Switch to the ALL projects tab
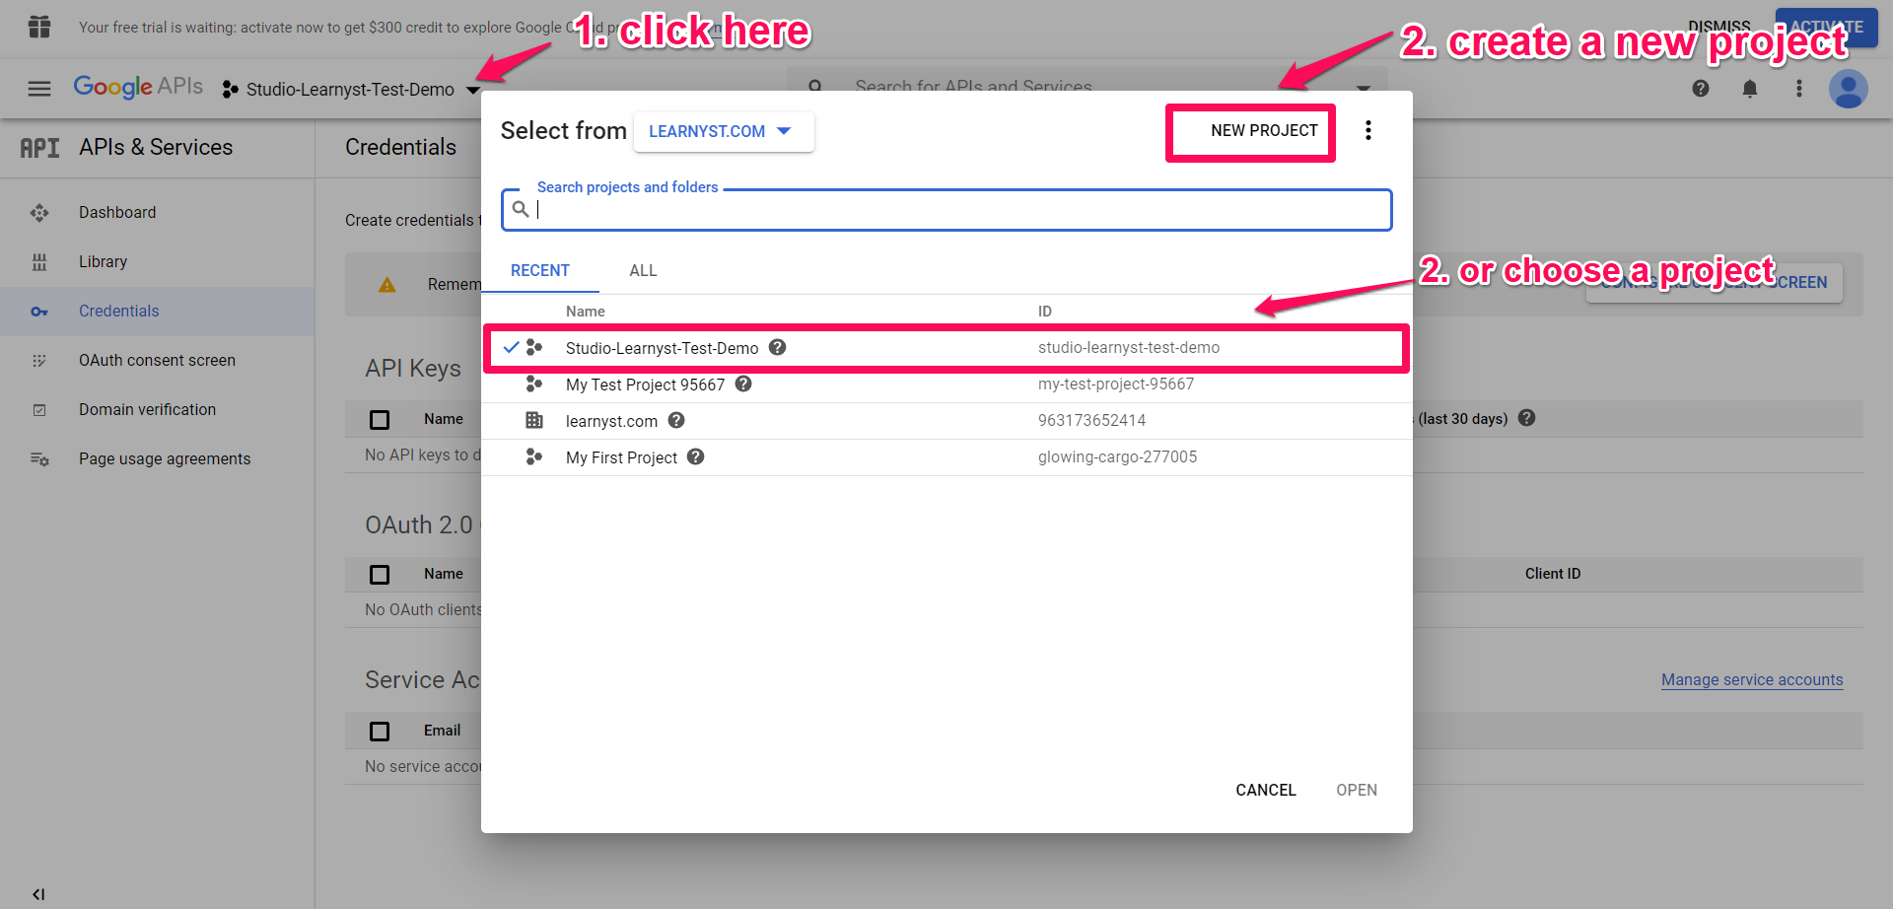 point(642,270)
